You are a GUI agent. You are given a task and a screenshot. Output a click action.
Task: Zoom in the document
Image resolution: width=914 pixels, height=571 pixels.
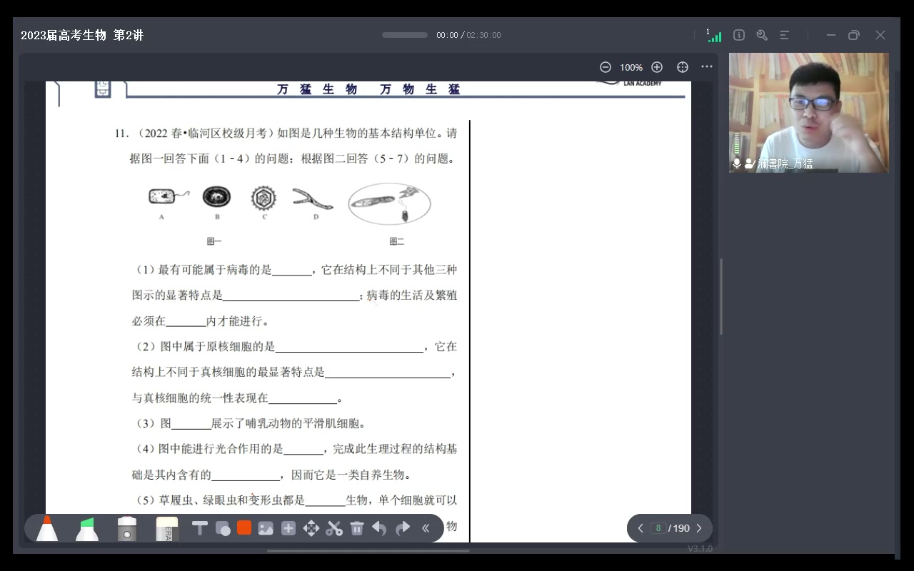point(657,67)
